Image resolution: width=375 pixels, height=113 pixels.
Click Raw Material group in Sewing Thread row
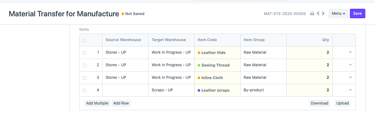point(263,65)
